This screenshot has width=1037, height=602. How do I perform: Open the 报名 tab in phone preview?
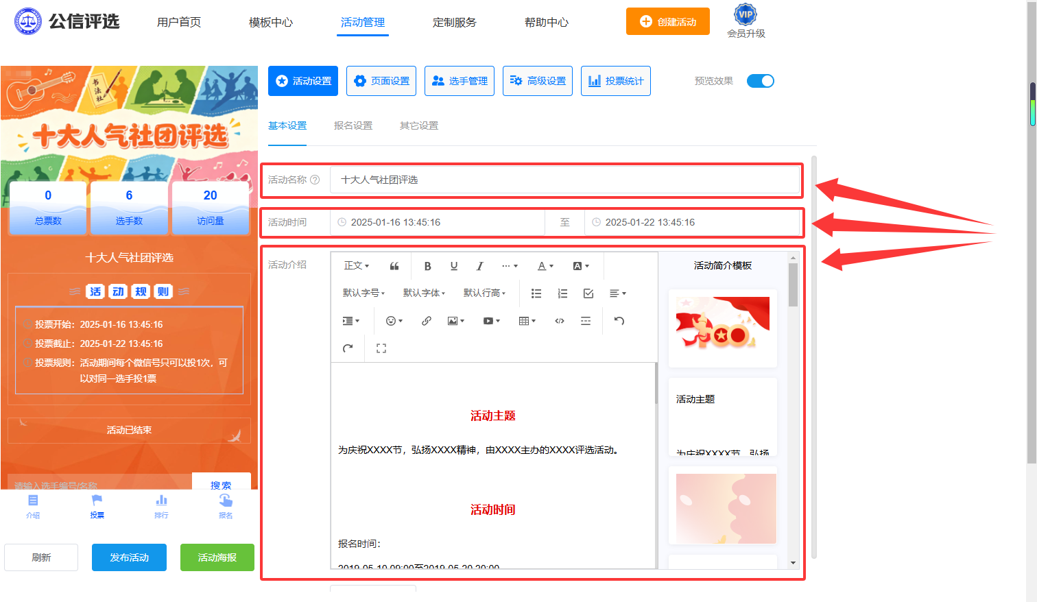226,506
